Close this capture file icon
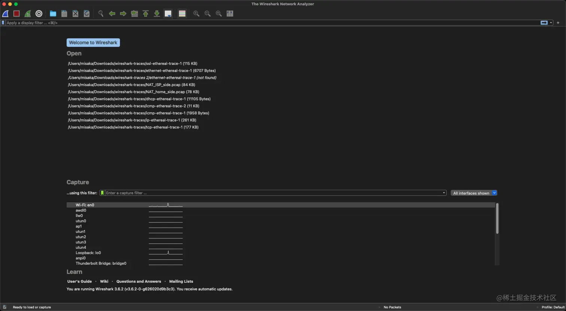This screenshot has height=311, width=566. (76, 13)
